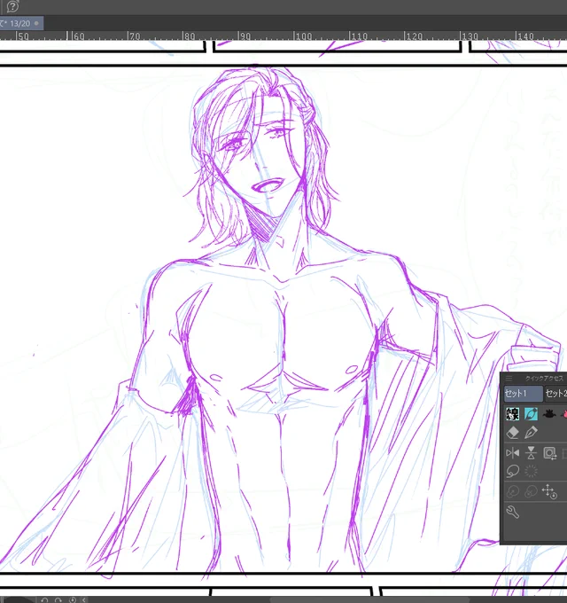Select the Lasso selection tool
The height and width of the screenshot is (603, 567).
click(x=512, y=471)
